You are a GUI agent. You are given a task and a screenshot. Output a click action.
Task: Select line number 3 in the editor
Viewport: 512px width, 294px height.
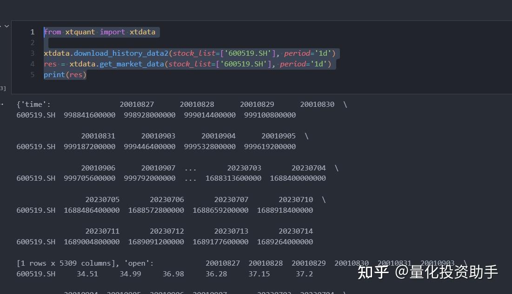point(32,53)
